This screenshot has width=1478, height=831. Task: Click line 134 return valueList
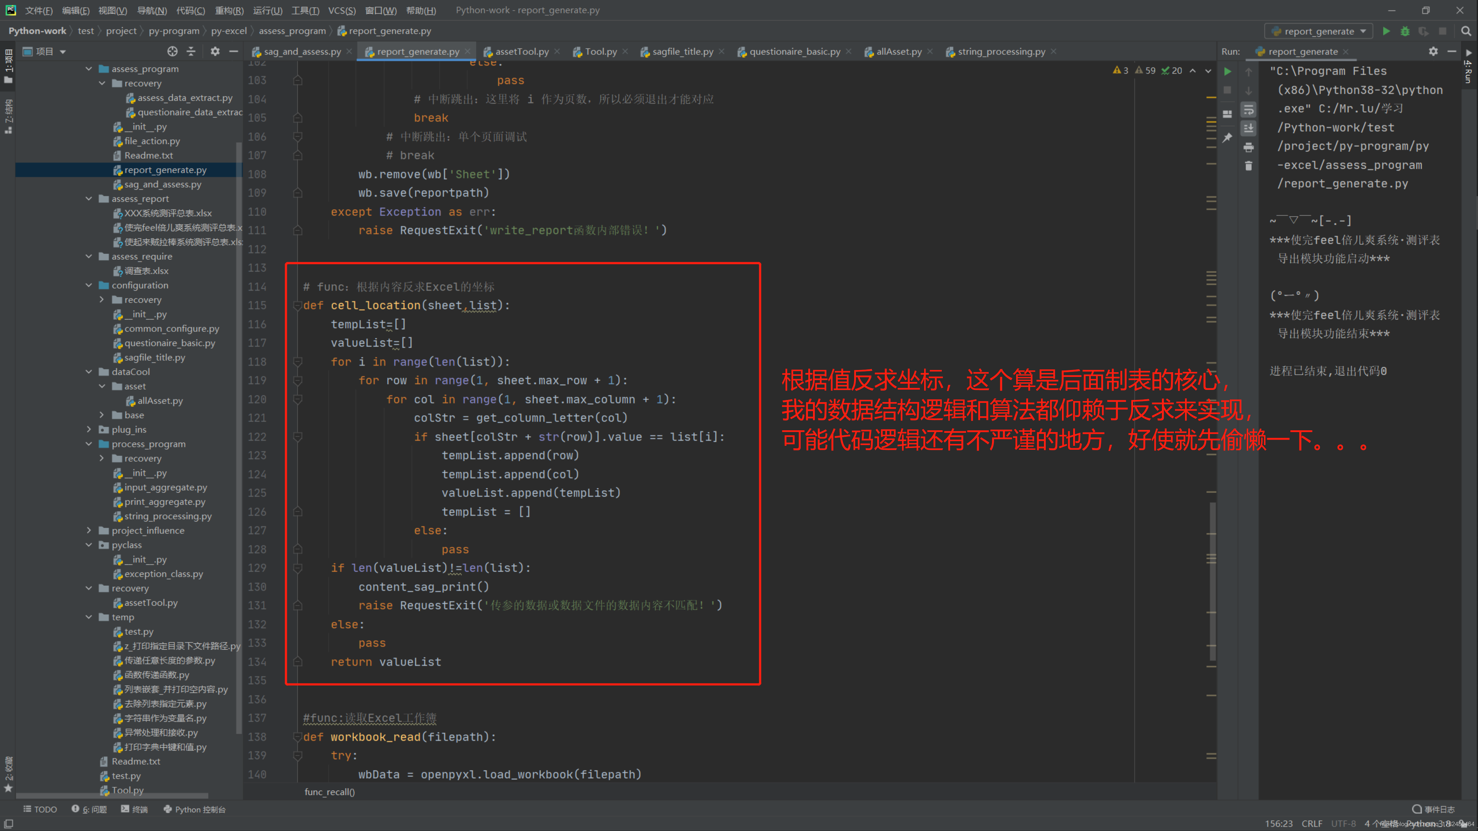[x=386, y=662]
